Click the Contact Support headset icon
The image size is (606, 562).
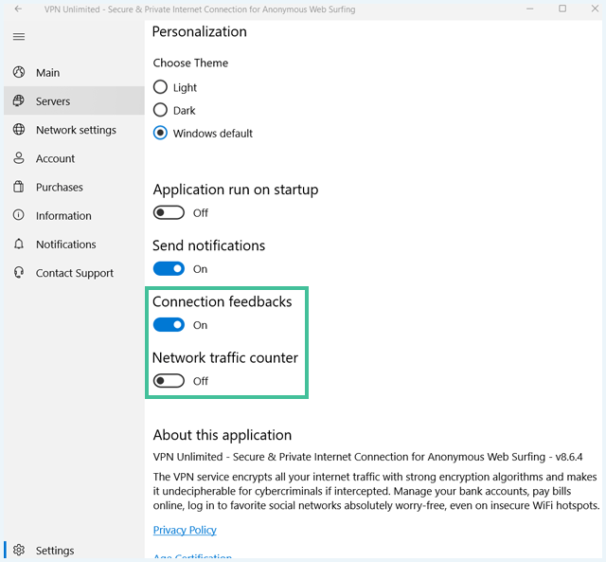coord(19,272)
